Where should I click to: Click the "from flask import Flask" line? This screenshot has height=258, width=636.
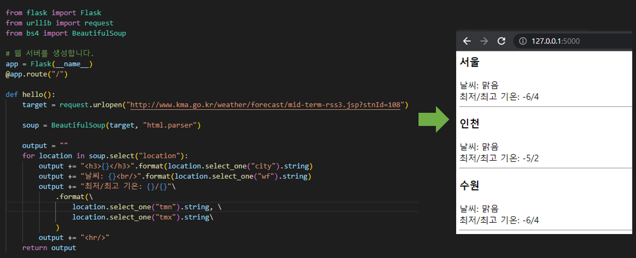coord(54,13)
